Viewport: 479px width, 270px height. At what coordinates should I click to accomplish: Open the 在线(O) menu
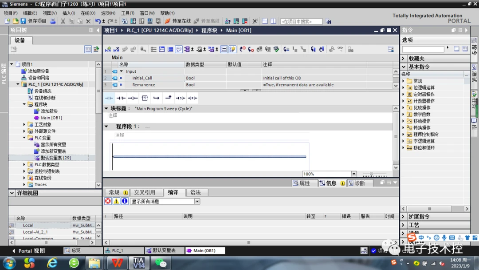[88, 13]
